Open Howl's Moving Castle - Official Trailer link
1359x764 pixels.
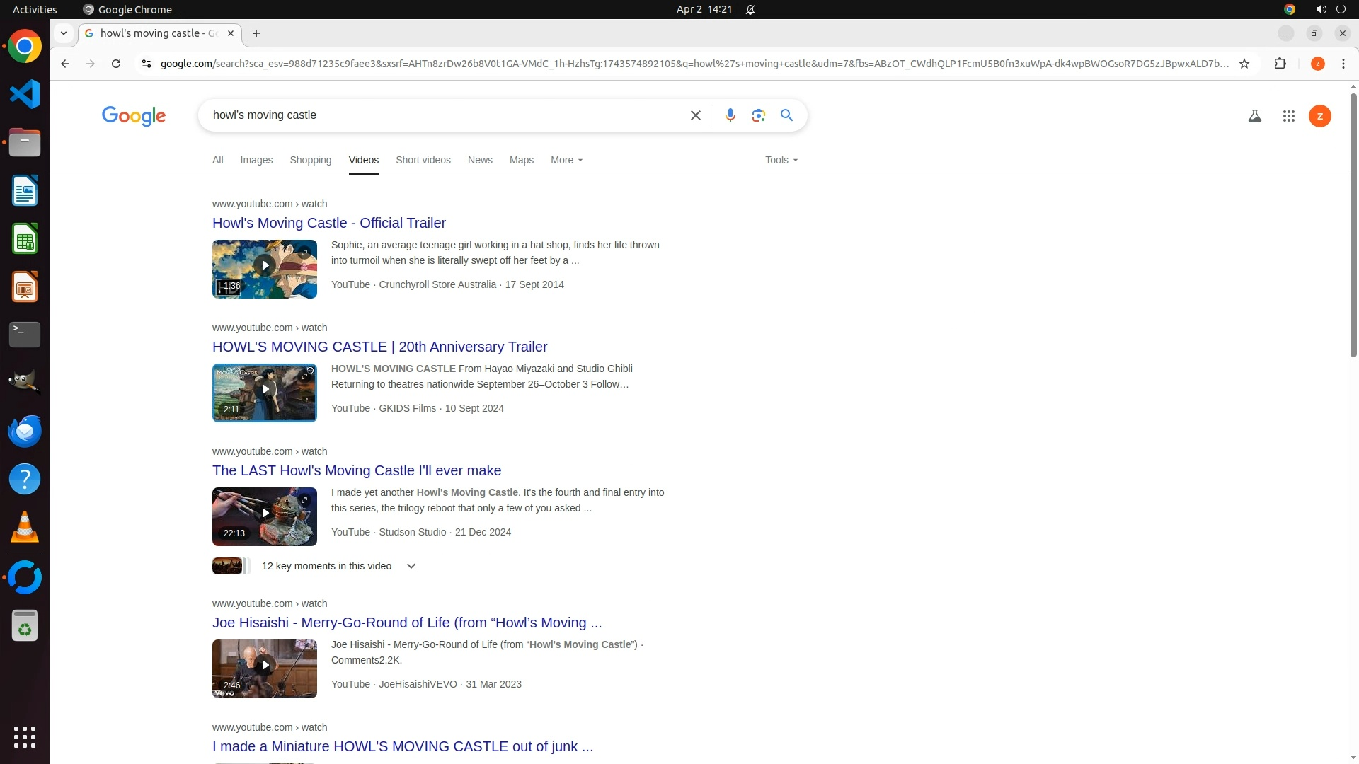click(x=328, y=223)
